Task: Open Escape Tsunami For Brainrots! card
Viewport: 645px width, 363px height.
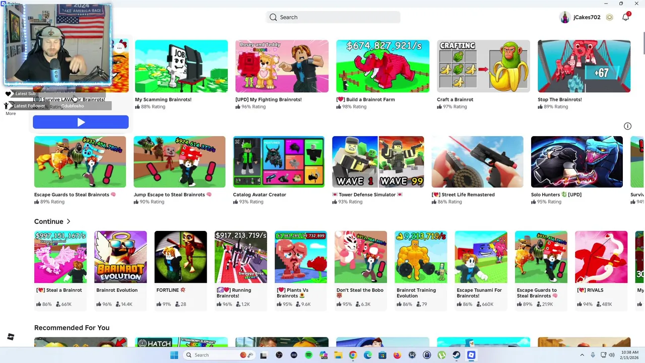Action: [481, 257]
